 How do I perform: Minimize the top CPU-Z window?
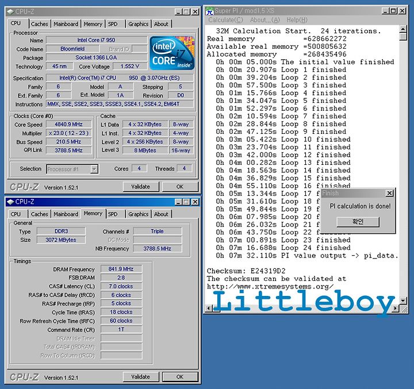point(178,11)
